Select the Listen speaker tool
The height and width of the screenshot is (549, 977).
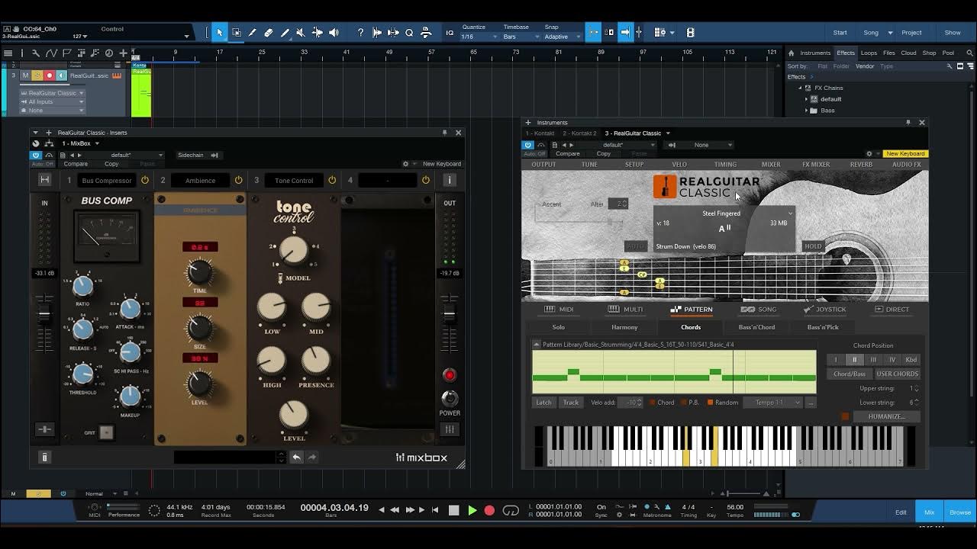pos(334,33)
